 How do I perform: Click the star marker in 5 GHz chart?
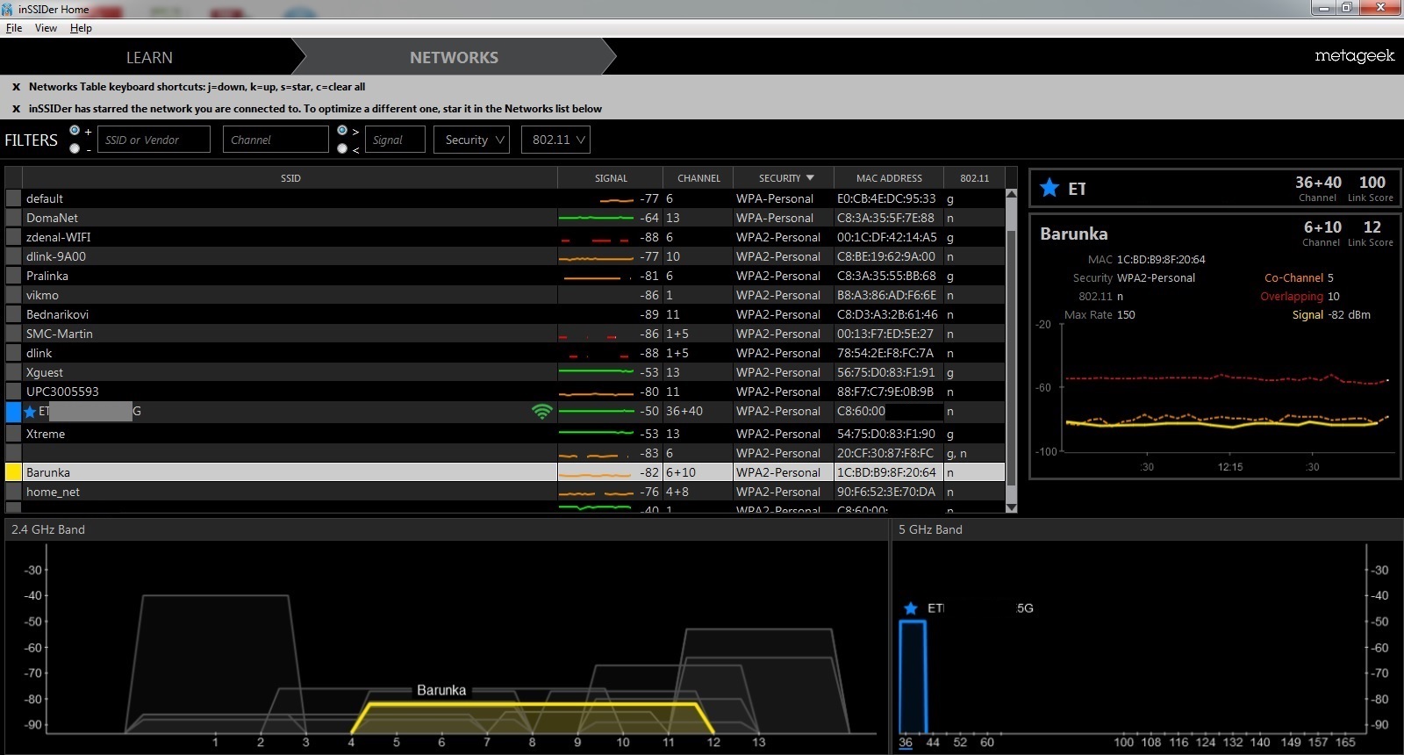[x=911, y=608]
